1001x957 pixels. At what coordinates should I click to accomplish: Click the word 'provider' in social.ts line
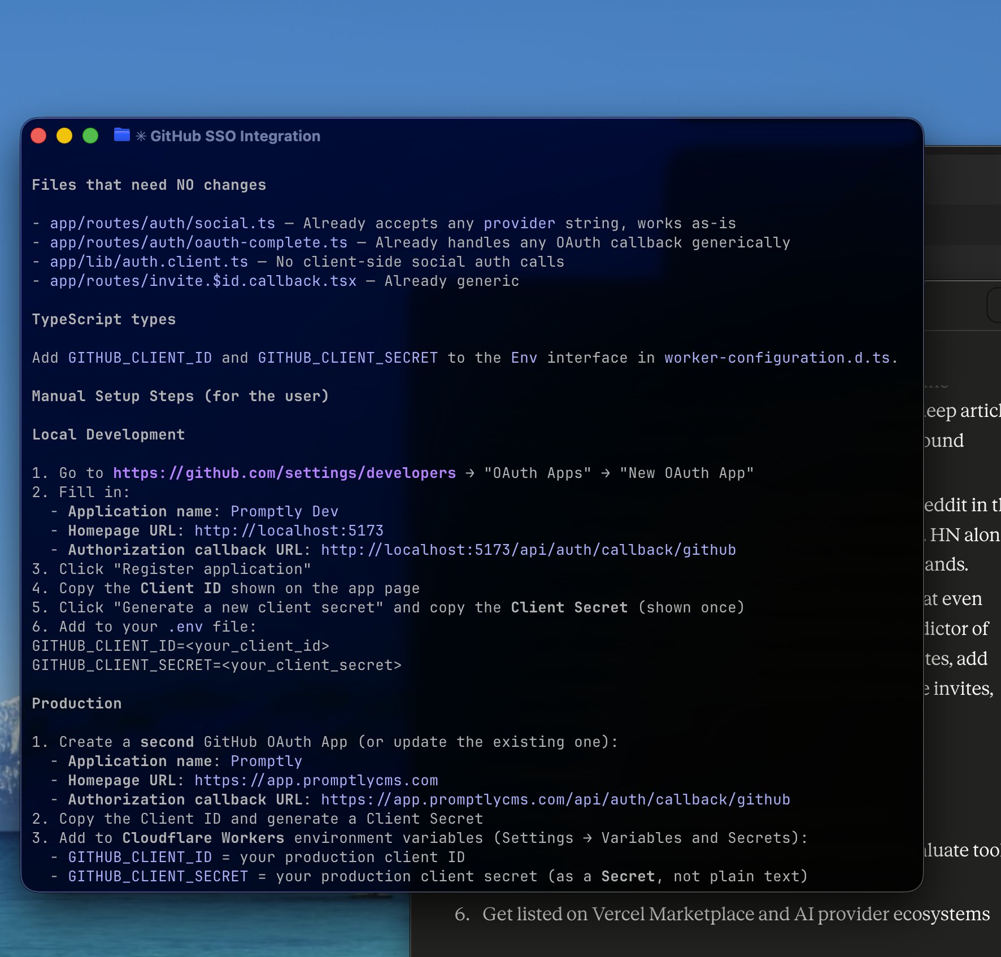pos(520,223)
